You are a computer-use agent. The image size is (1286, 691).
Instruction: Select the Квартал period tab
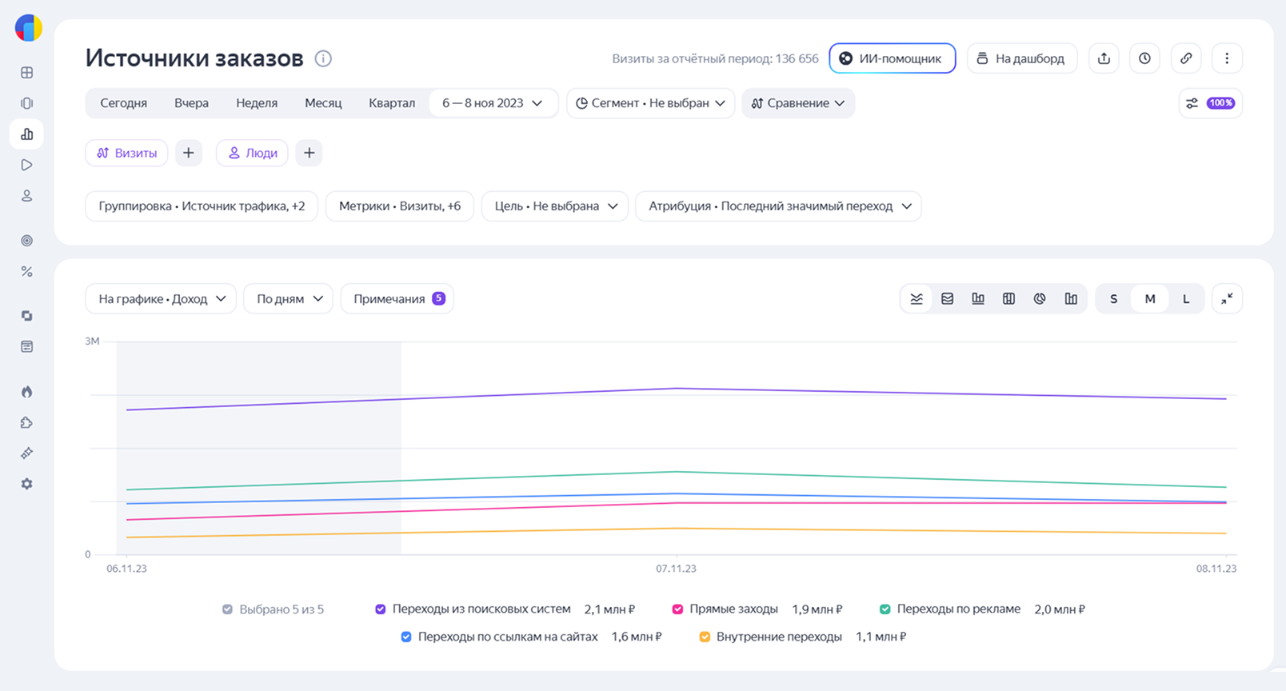point(392,103)
